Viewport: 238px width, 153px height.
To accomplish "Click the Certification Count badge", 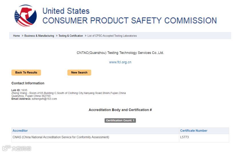I will [120, 120].
